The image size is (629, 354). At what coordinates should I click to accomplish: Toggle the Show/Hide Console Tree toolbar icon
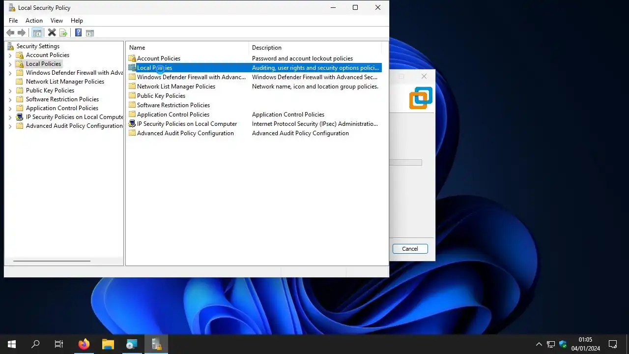point(37,33)
